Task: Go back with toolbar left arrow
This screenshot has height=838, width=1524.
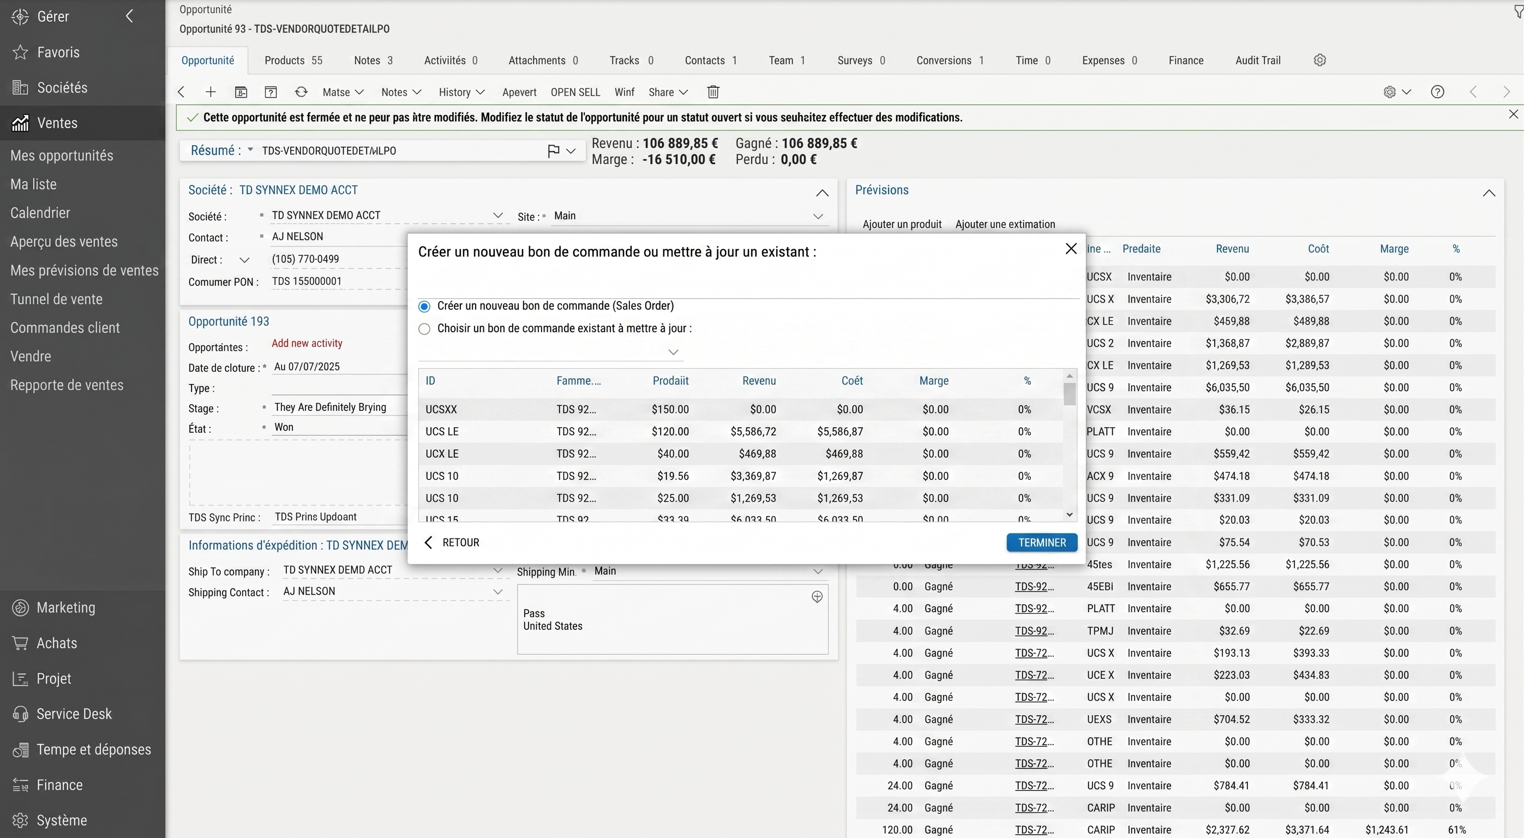Action: pos(182,92)
